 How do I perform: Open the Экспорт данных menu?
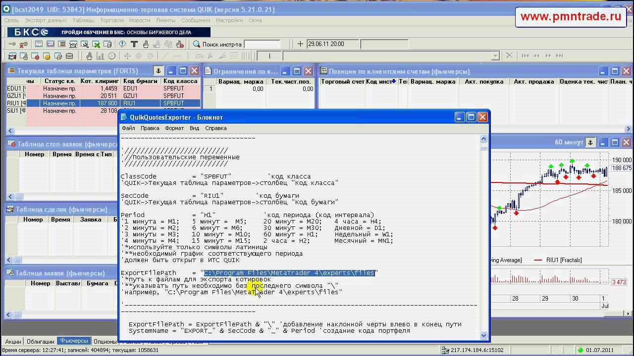tap(46, 20)
